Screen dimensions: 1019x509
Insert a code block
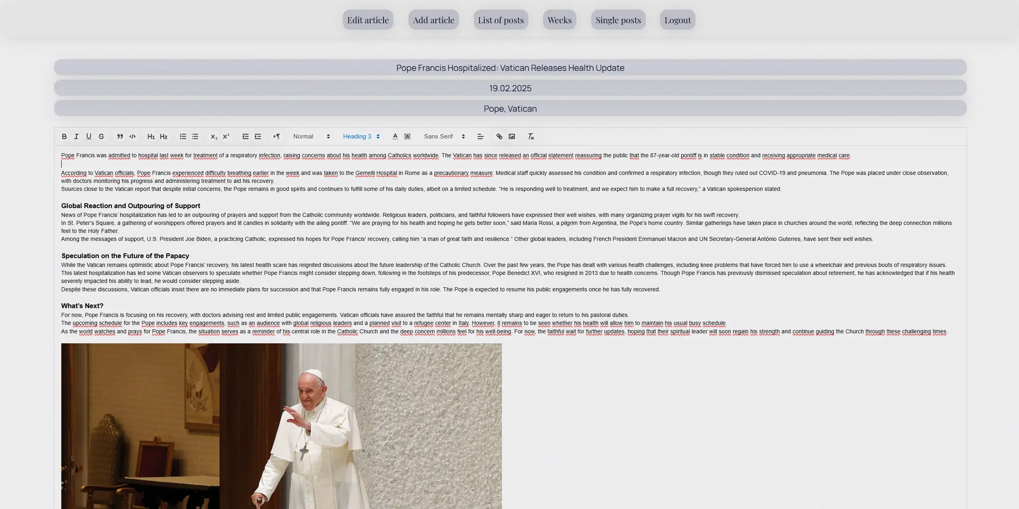pos(133,136)
